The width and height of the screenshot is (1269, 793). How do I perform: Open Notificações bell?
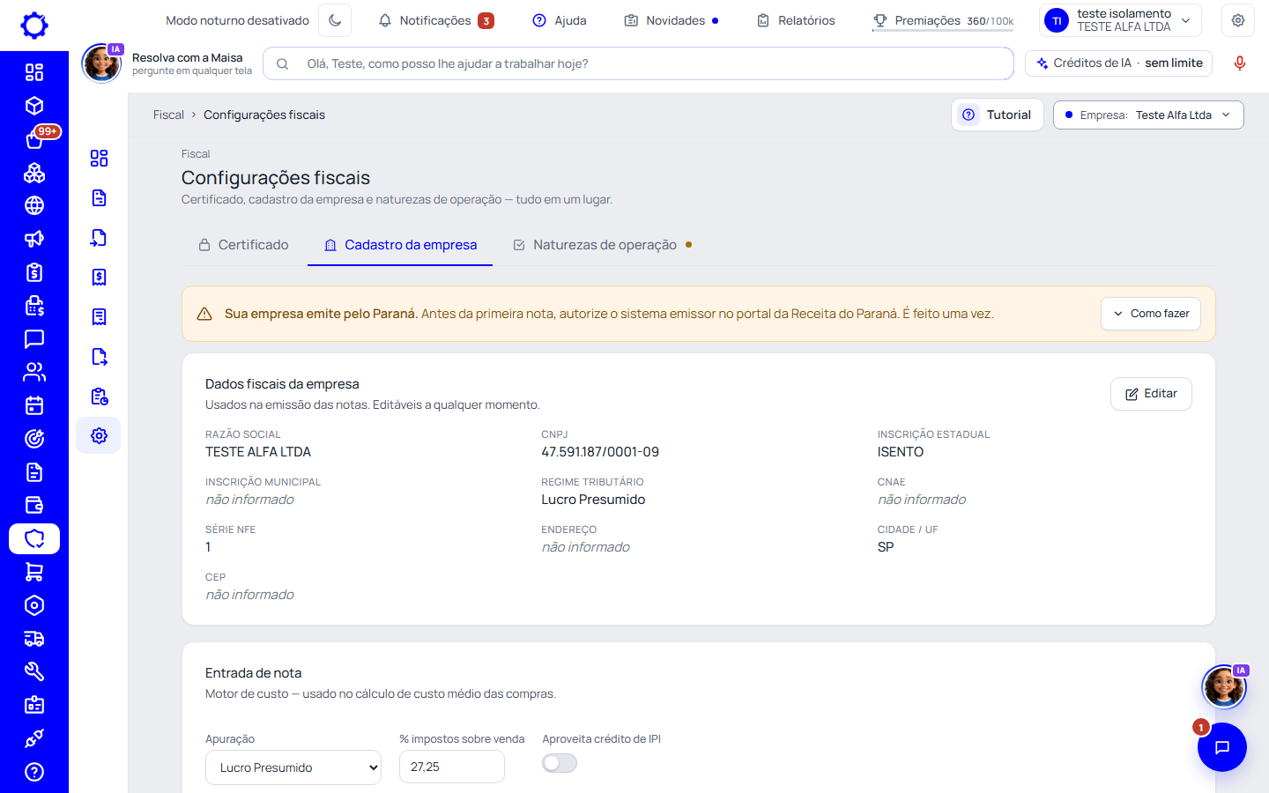pyautogui.click(x=436, y=20)
